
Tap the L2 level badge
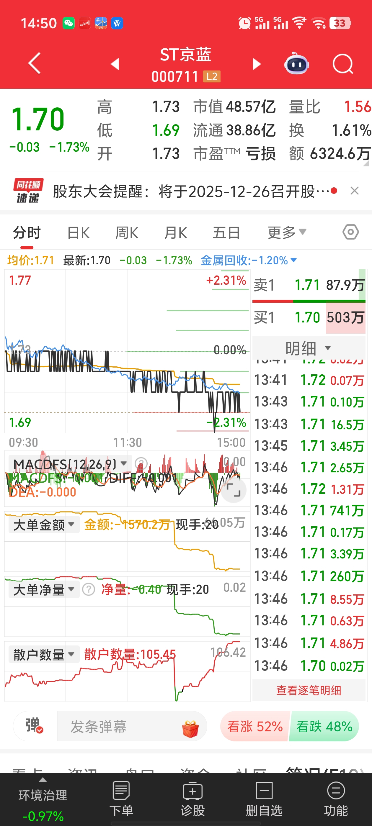click(x=212, y=77)
